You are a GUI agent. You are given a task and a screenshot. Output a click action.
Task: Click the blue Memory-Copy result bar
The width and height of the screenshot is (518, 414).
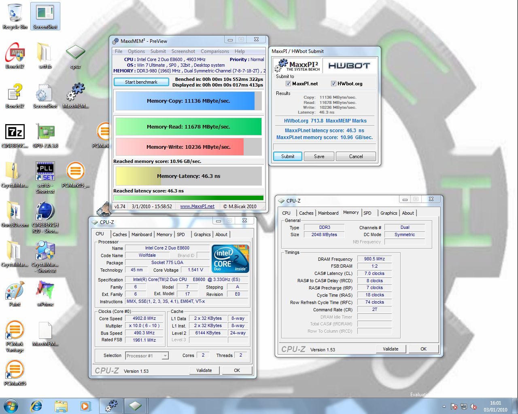pos(189,101)
